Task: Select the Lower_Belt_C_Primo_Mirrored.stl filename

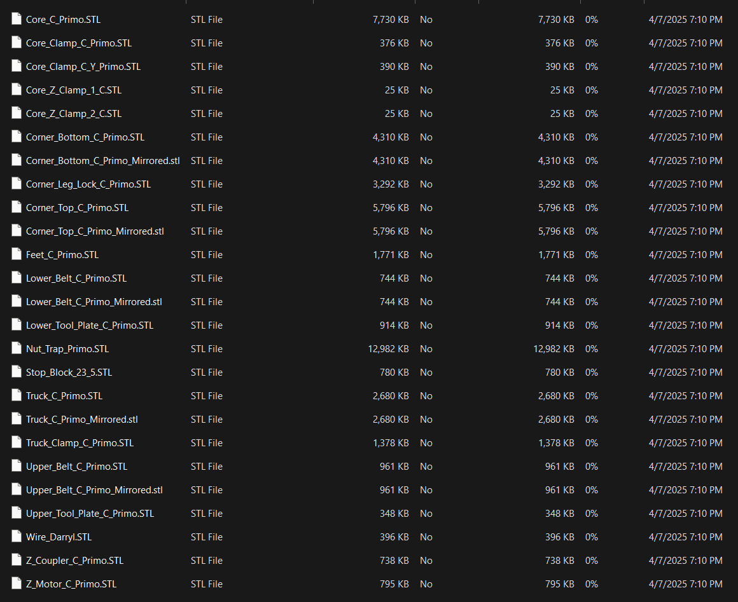Action: tap(94, 302)
